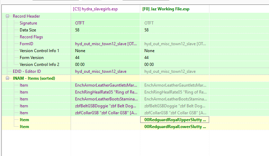Screen dimensions: 269x156
Task: Click Form Version 44 in Jaz Working File column
Action: [x=146, y=58]
